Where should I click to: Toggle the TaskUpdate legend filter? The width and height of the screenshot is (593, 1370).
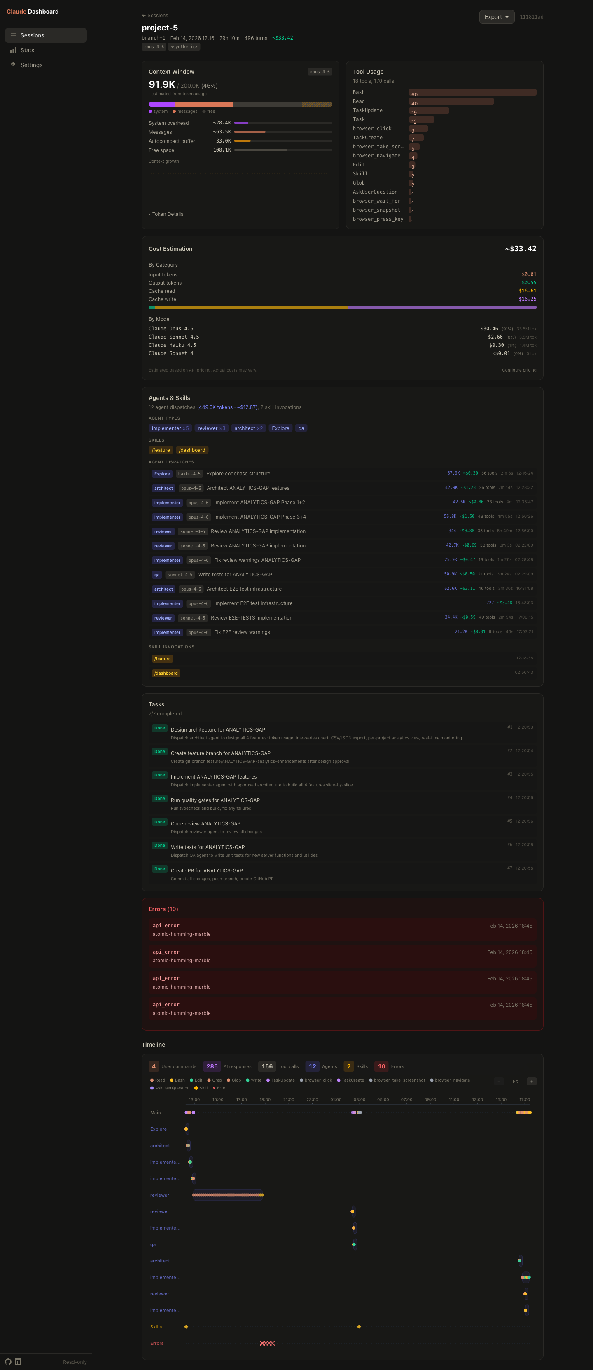[x=280, y=1080]
